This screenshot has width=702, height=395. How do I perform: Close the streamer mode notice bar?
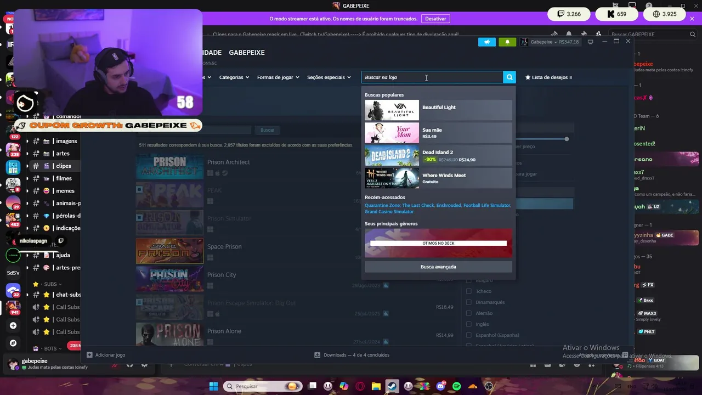(692, 19)
